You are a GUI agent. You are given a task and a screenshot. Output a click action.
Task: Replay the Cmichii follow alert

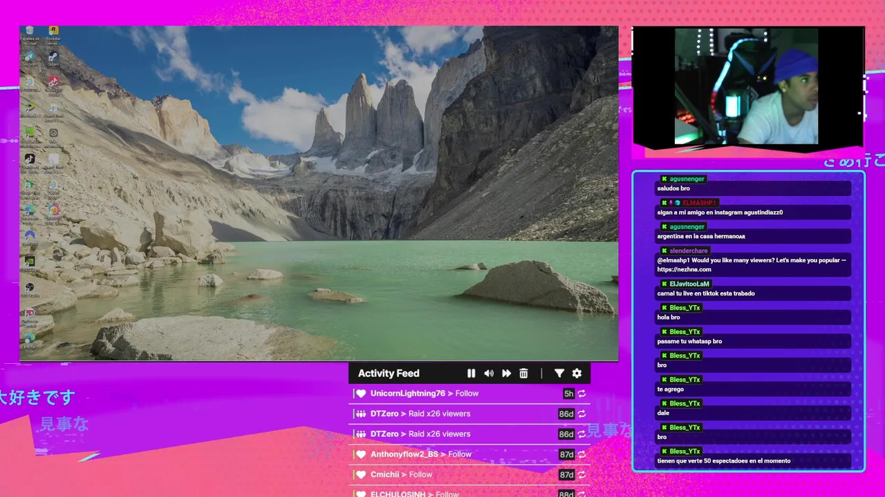point(582,475)
